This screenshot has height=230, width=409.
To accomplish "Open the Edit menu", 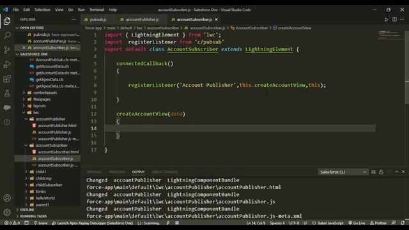I will coord(27,10).
